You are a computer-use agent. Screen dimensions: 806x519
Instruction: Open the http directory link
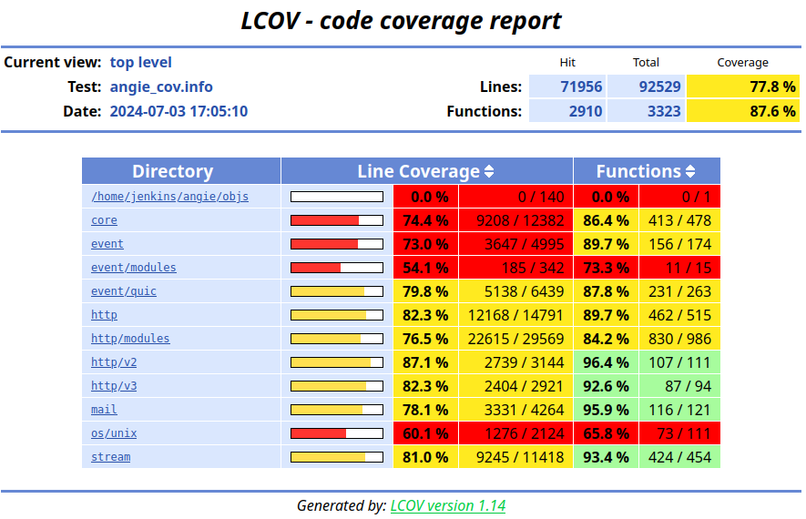tap(104, 315)
